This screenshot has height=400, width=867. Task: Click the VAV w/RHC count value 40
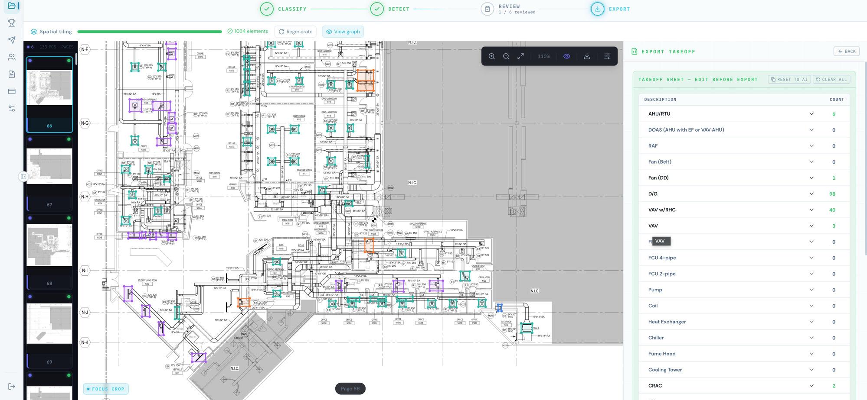832,210
